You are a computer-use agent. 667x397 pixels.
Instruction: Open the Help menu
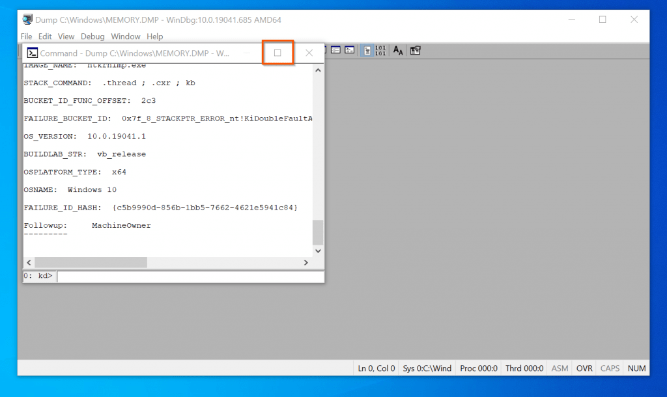coord(155,36)
